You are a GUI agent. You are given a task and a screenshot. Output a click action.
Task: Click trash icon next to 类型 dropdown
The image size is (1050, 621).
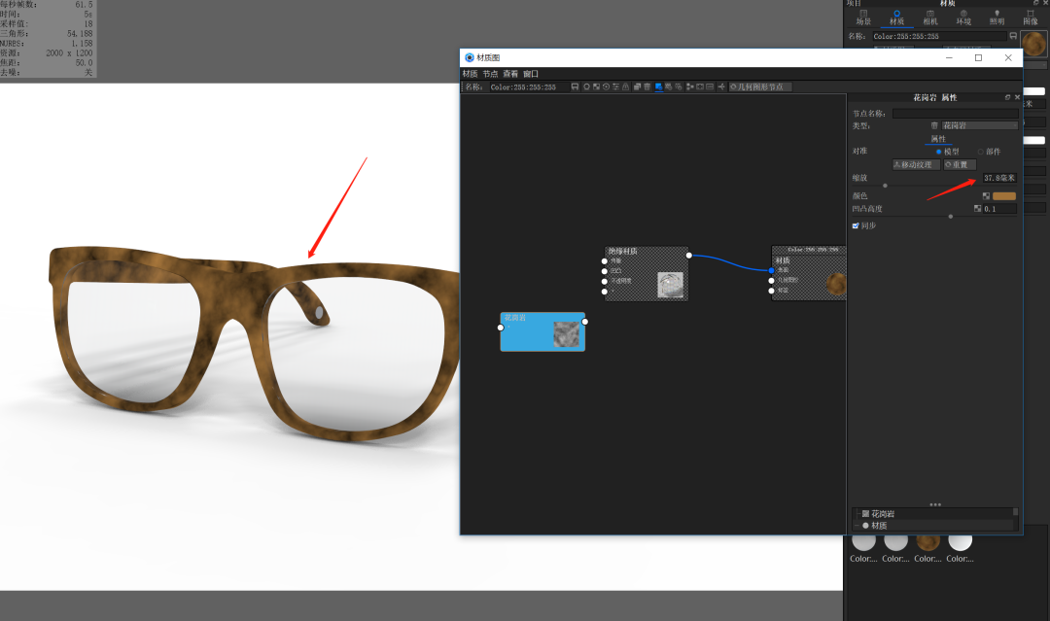[934, 125]
